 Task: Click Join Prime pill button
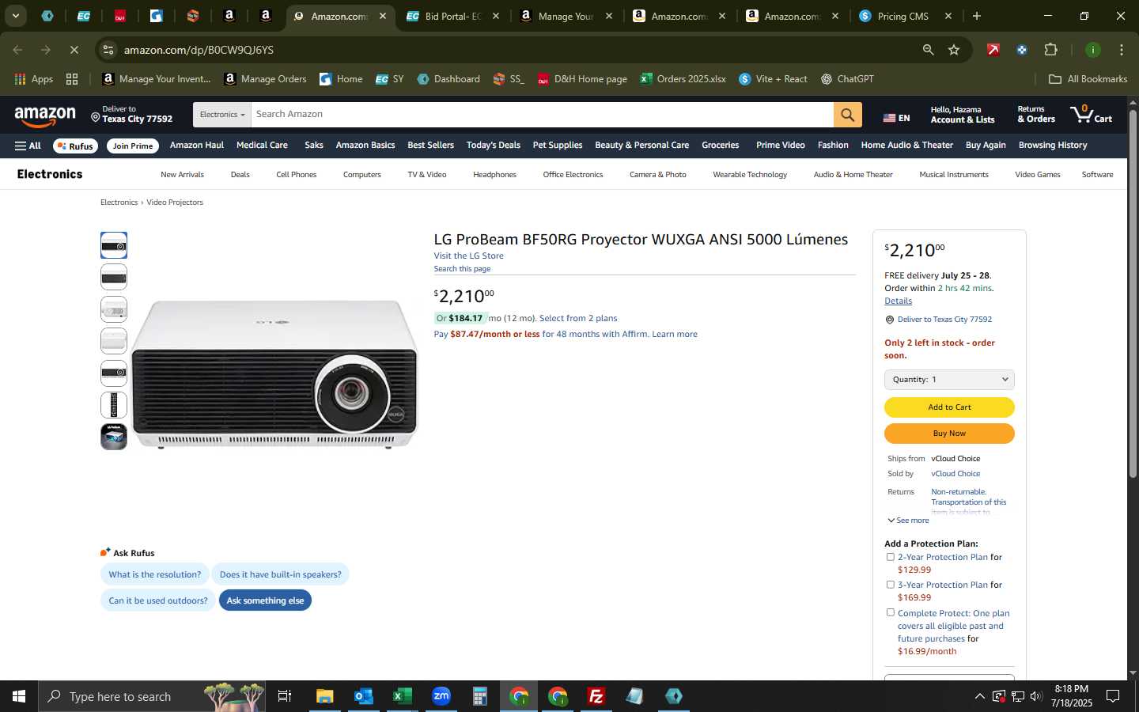[x=132, y=146]
